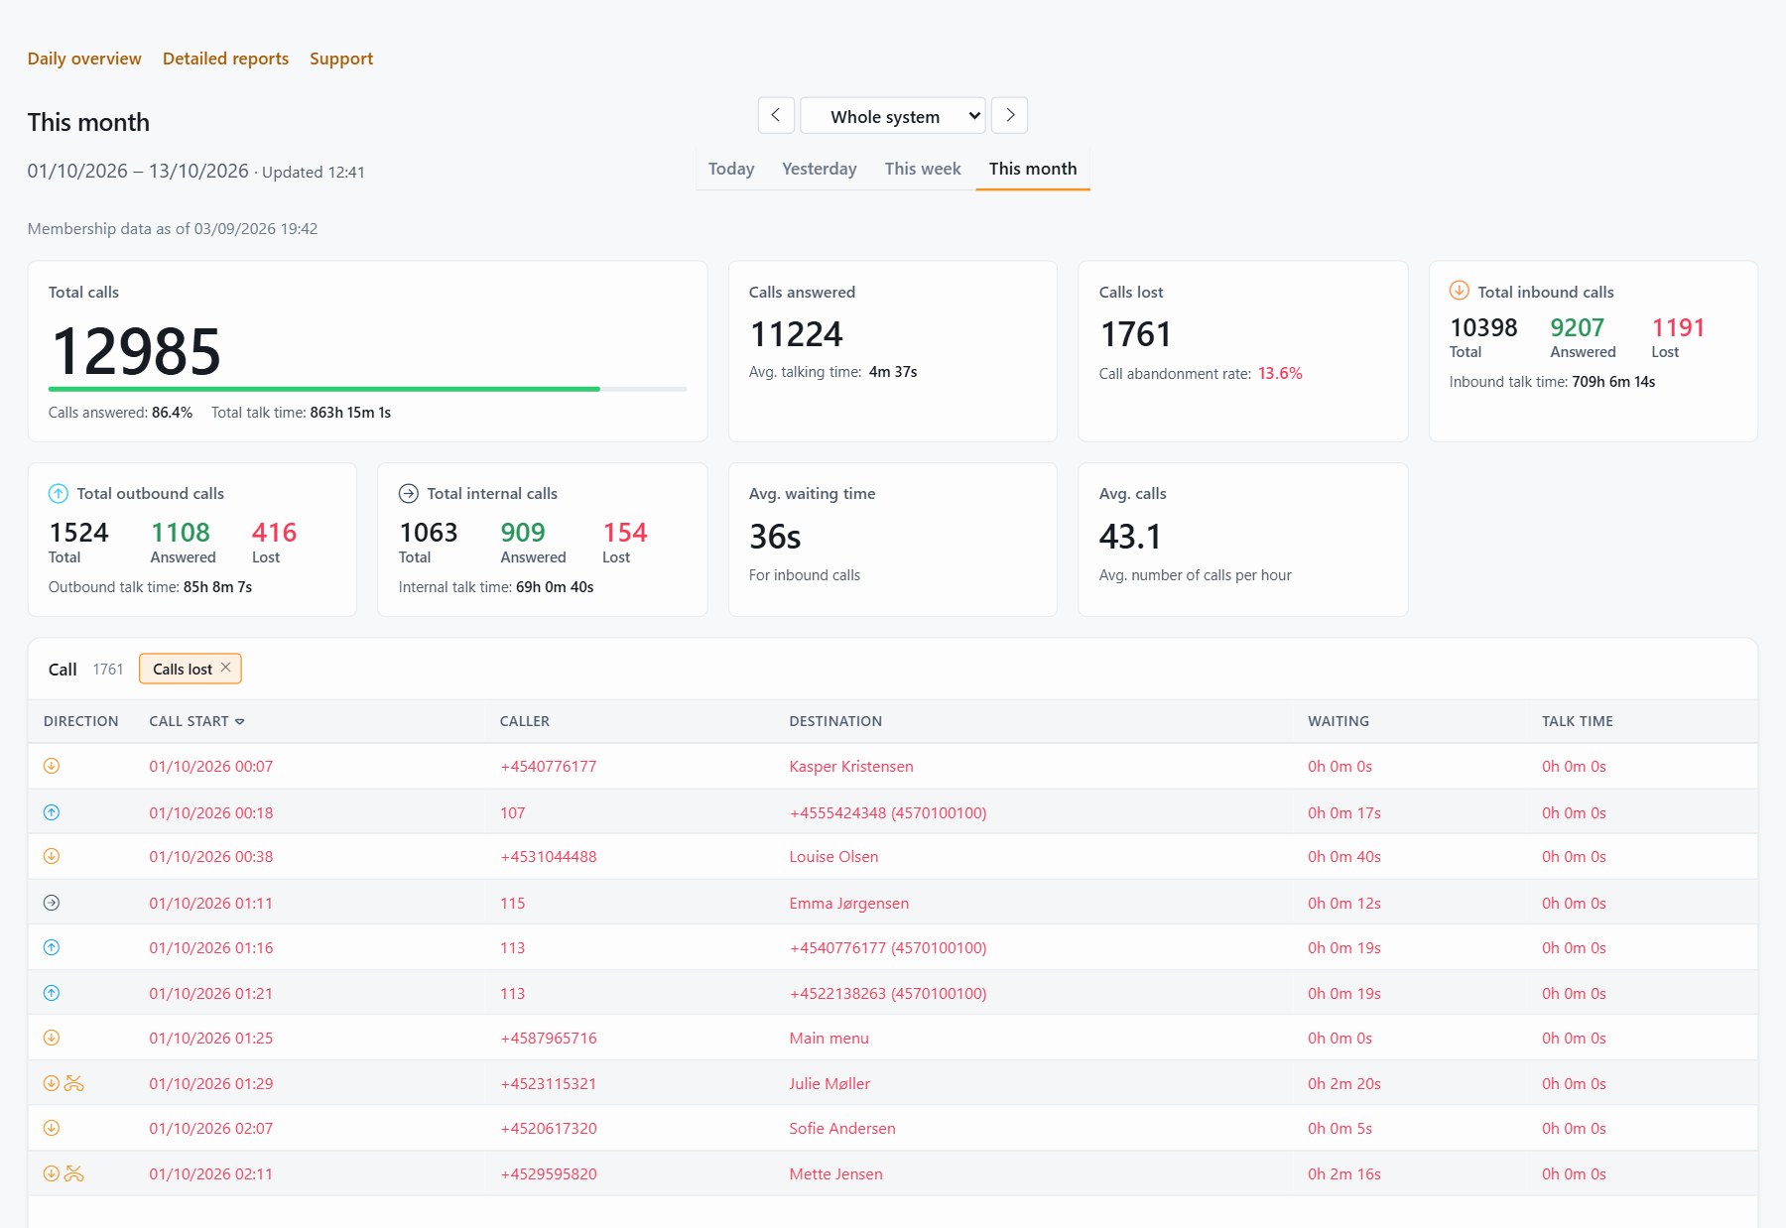Click the Direction column header
This screenshot has width=1786, height=1228.
pyautogui.click(x=80, y=721)
